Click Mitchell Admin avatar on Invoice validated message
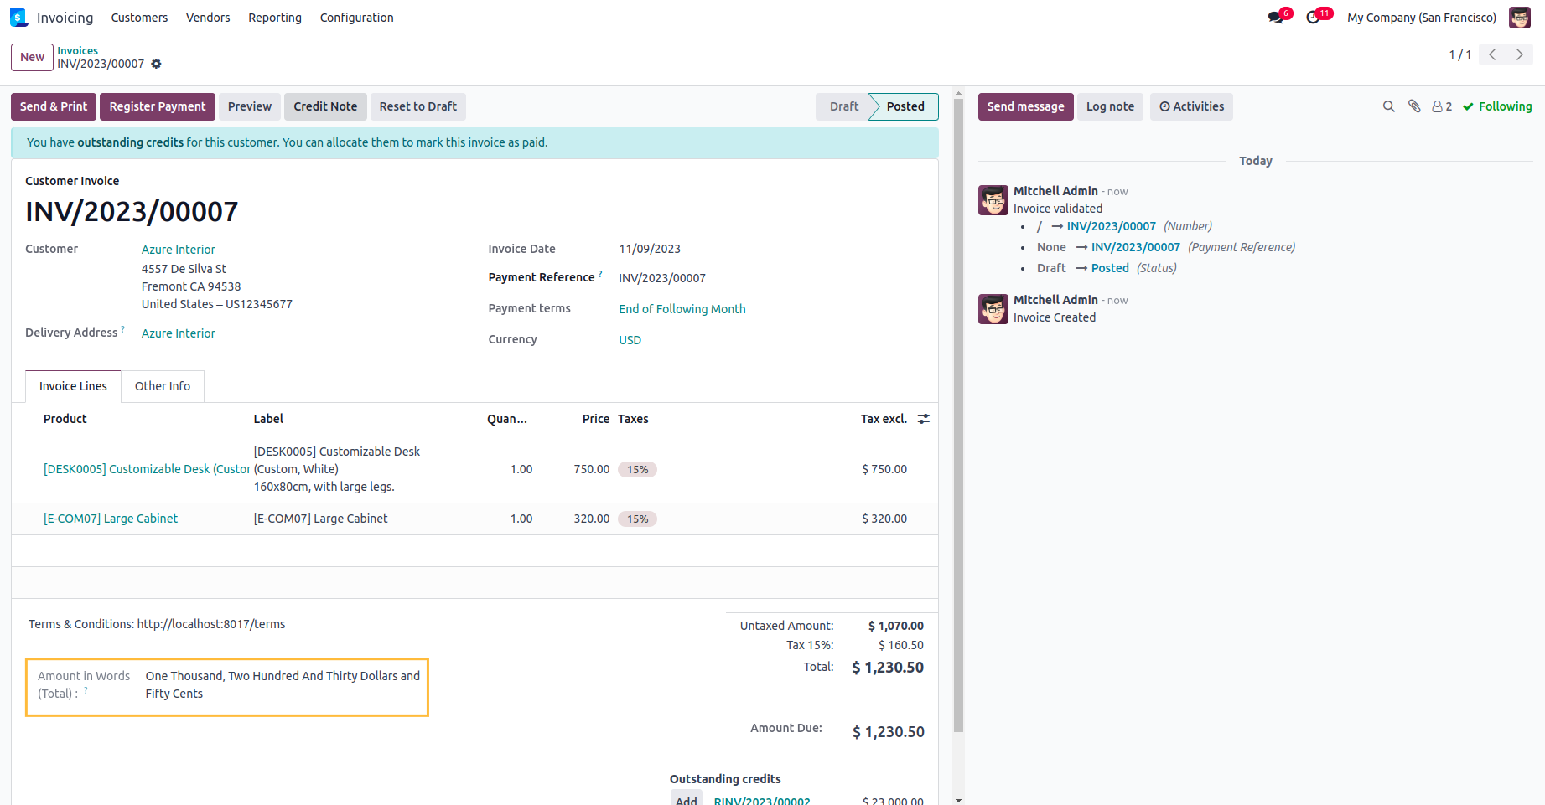Viewport: 1545px width, 805px height. [993, 200]
